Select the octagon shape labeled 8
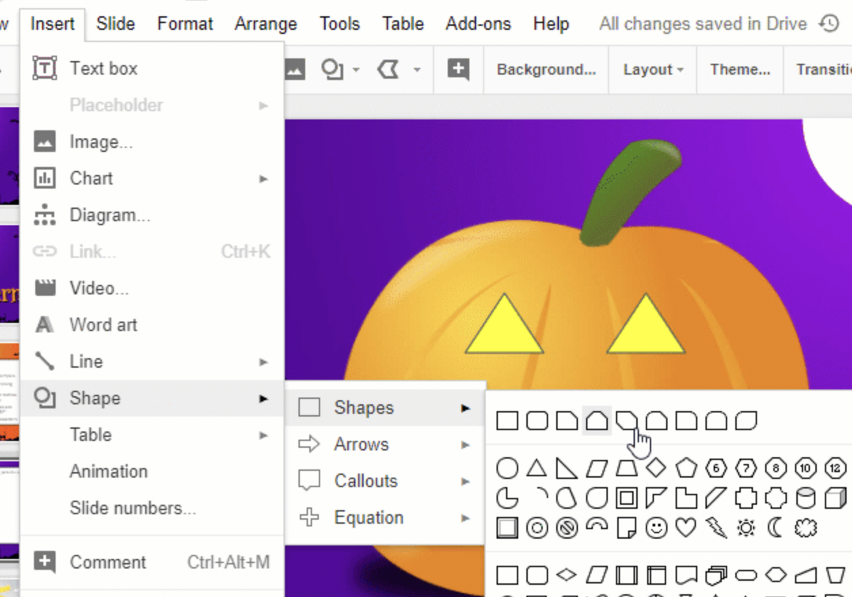The height and width of the screenshot is (597, 852). tap(776, 468)
